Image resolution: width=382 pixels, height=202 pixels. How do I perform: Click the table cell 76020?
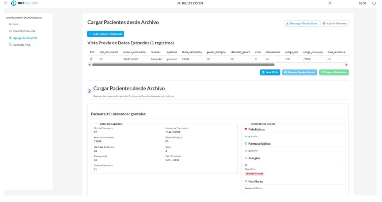click(307, 59)
